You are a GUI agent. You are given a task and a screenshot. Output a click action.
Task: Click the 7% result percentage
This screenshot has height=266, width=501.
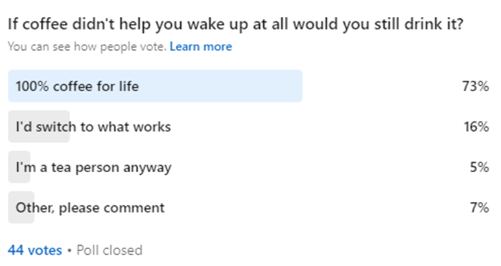click(481, 208)
